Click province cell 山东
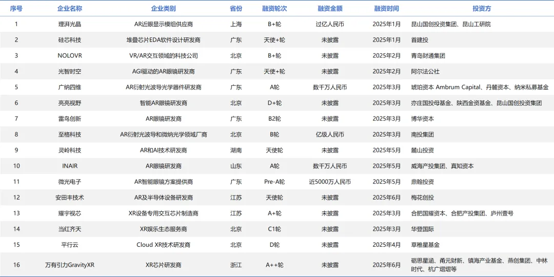This screenshot has height=277, width=554. [236, 166]
